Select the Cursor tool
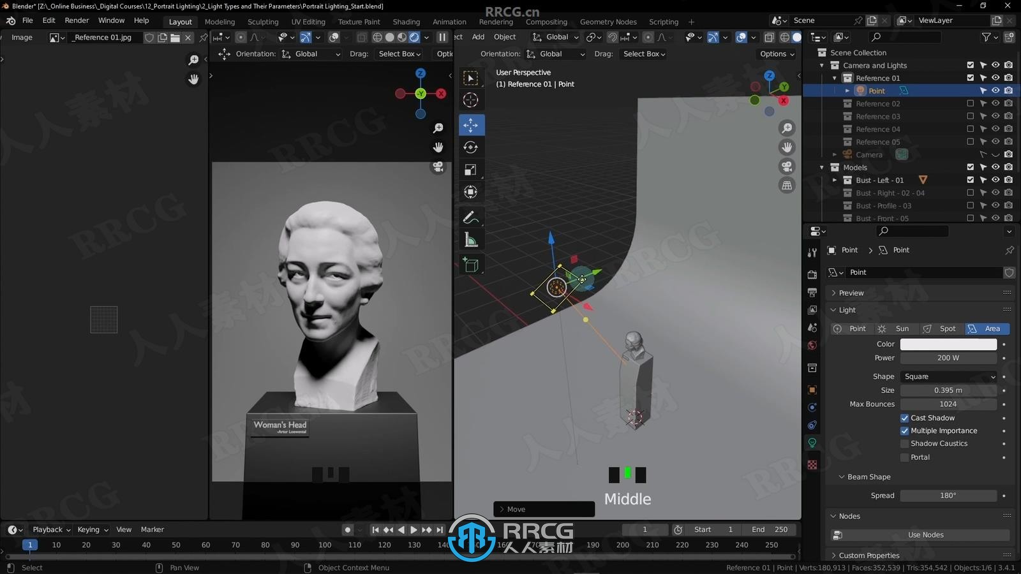The height and width of the screenshot is (574, 1021). [x=471, y=100]
